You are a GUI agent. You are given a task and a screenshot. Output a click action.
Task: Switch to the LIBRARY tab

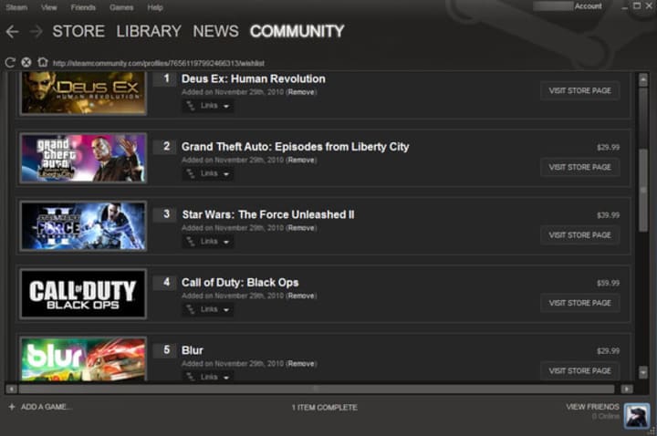click(x=149, y=31)
